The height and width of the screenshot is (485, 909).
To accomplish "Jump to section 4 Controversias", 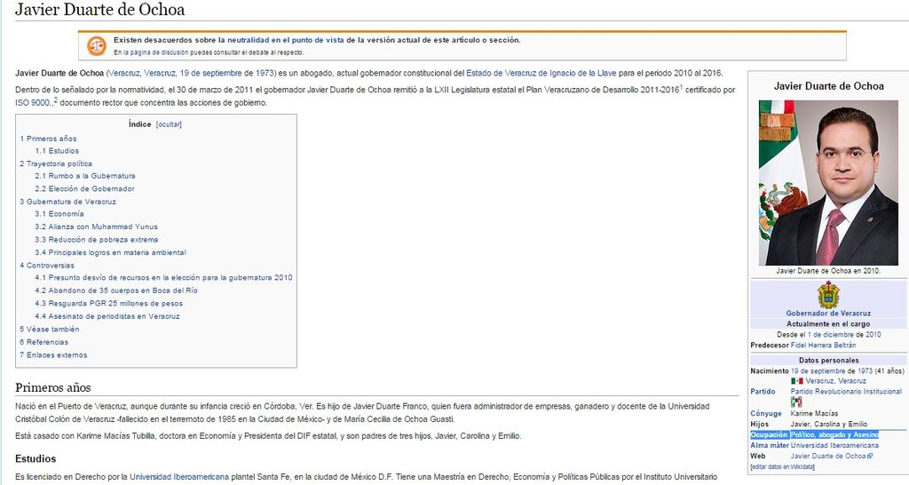I will pos(47,265).
